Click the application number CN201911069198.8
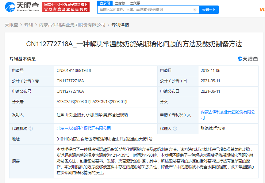265x183 pixels. tap(74, 70)
